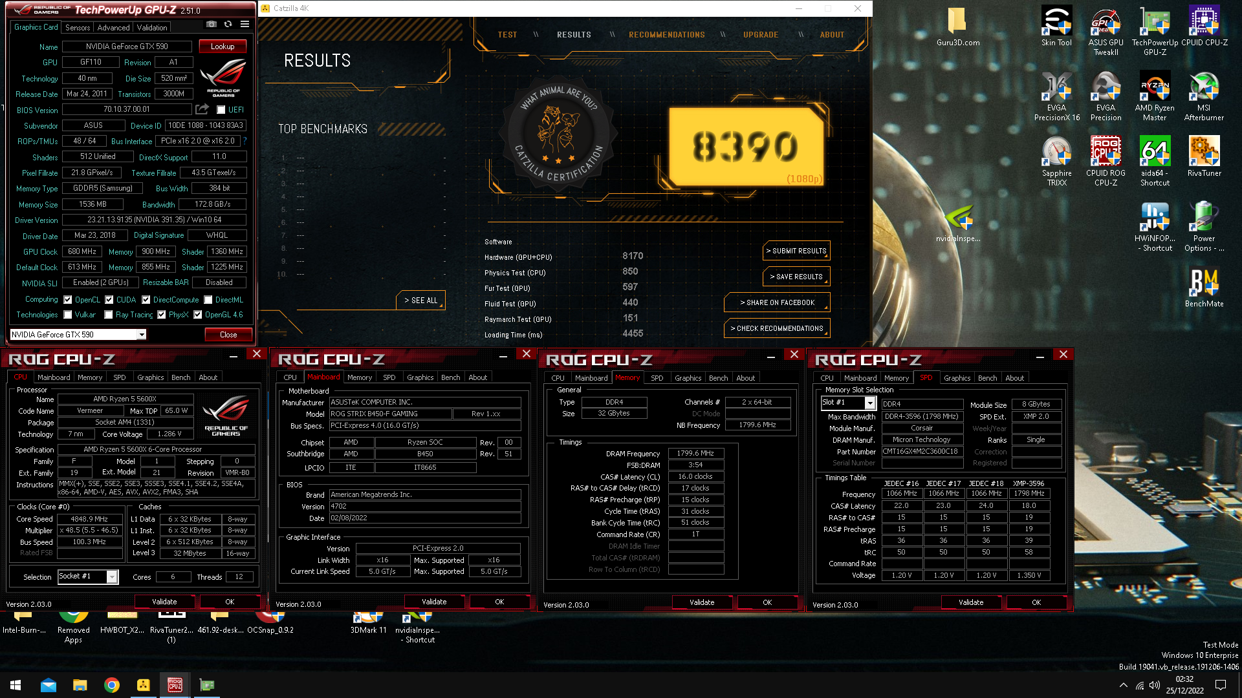
Task: Click SUBMIT RESULTS in Catzilla
Action: (796, 251)
